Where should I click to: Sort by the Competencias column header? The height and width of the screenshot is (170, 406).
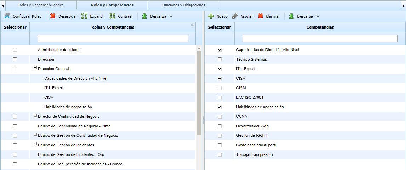pyautogui.click(x=320, y=27)
